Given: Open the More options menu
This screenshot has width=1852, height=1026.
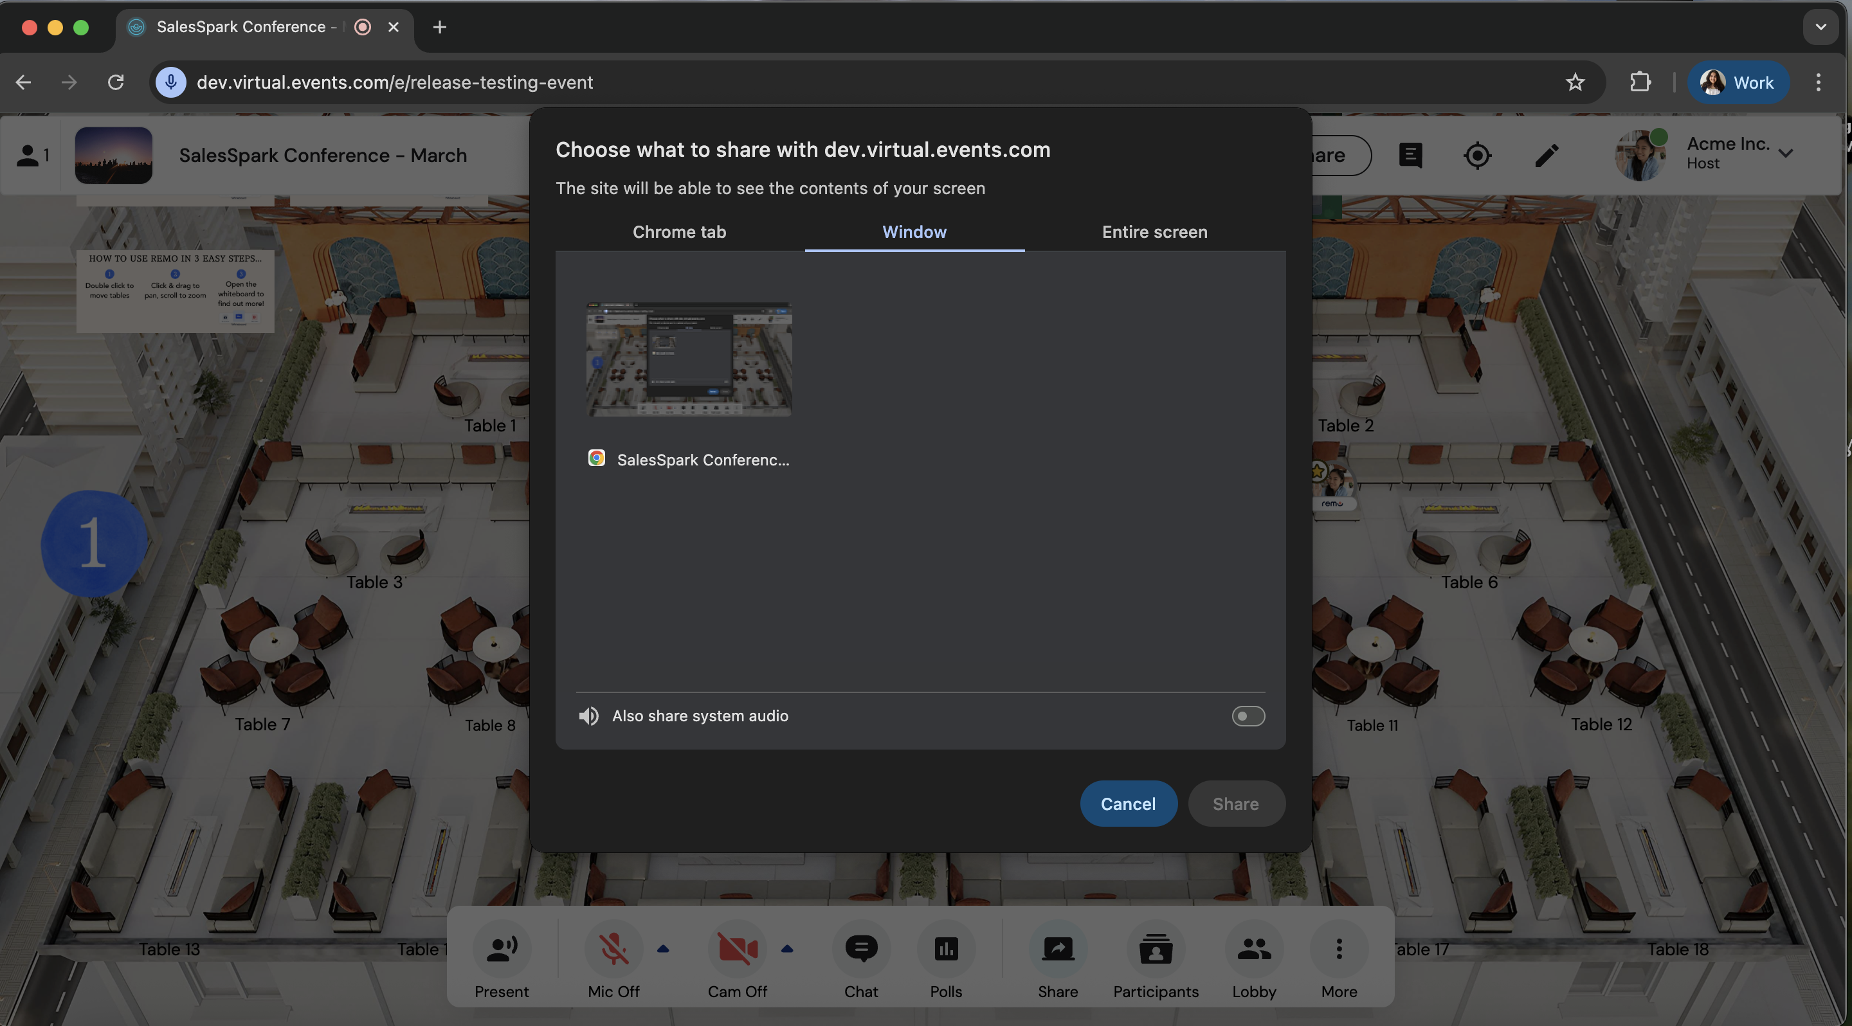Looking at the screenshot, I should (1339, 949).
